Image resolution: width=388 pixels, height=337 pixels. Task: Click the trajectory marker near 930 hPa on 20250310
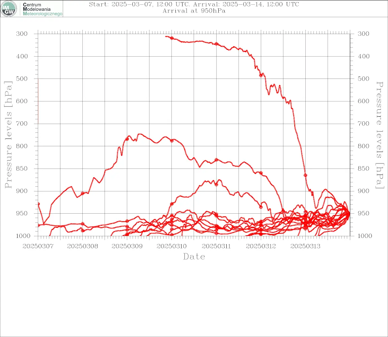click(x=172, y=204)
